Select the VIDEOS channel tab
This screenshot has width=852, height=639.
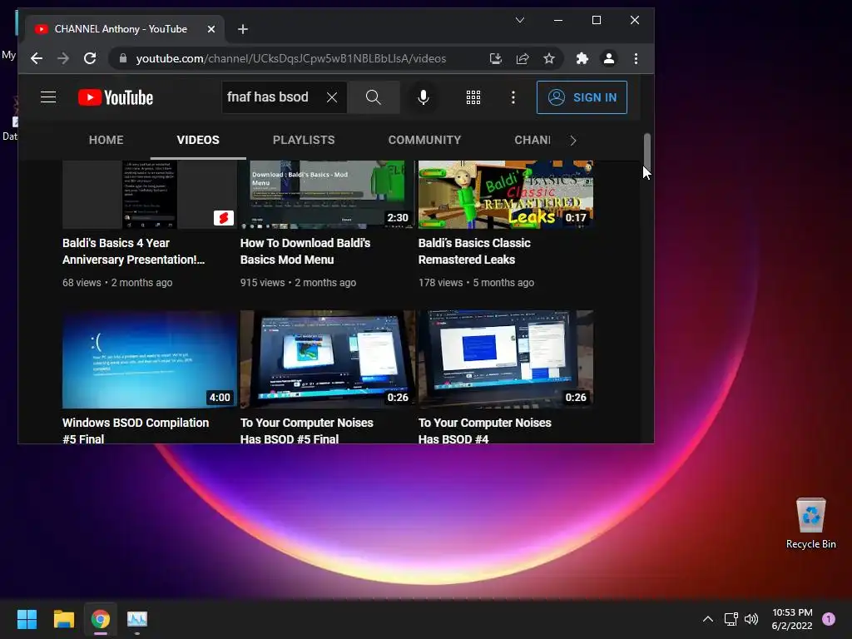coord(198,140)
